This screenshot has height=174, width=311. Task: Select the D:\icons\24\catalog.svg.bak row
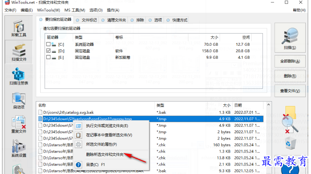tap(150, 112)
